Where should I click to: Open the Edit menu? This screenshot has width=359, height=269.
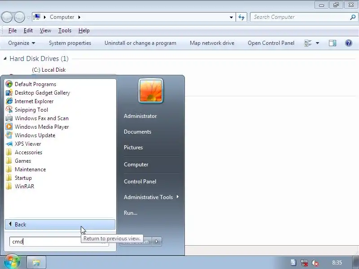pos(28,30)
